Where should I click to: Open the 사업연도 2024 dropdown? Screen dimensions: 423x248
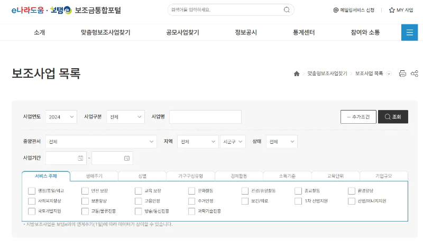pyautogui.click(x=61, y=117)
